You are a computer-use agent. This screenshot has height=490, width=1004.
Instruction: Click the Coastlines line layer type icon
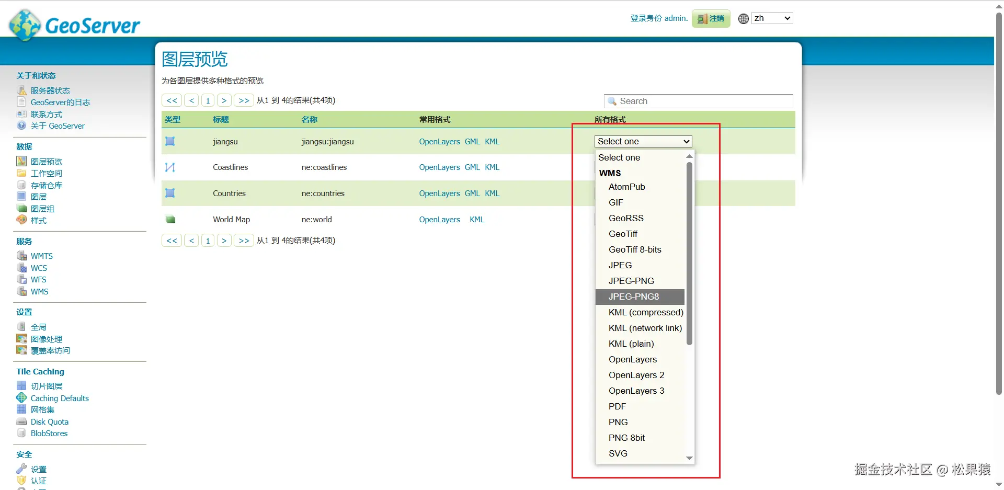point(170,167)
